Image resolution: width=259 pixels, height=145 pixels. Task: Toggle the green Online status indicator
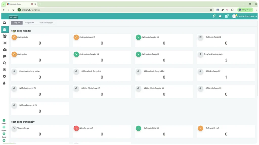tap(4, 121)
